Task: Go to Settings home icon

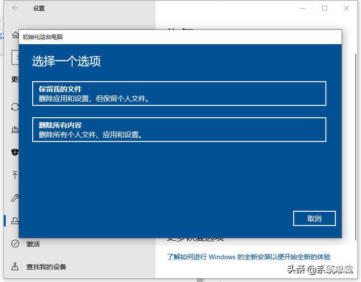Action: [15, 36]
